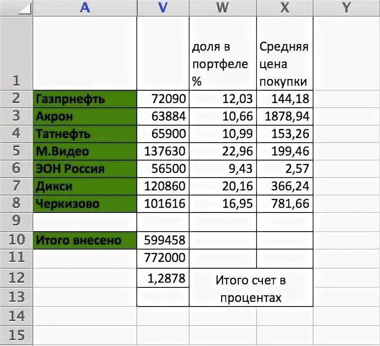Select the 'Итого внесено' cell

coord(85,240)
